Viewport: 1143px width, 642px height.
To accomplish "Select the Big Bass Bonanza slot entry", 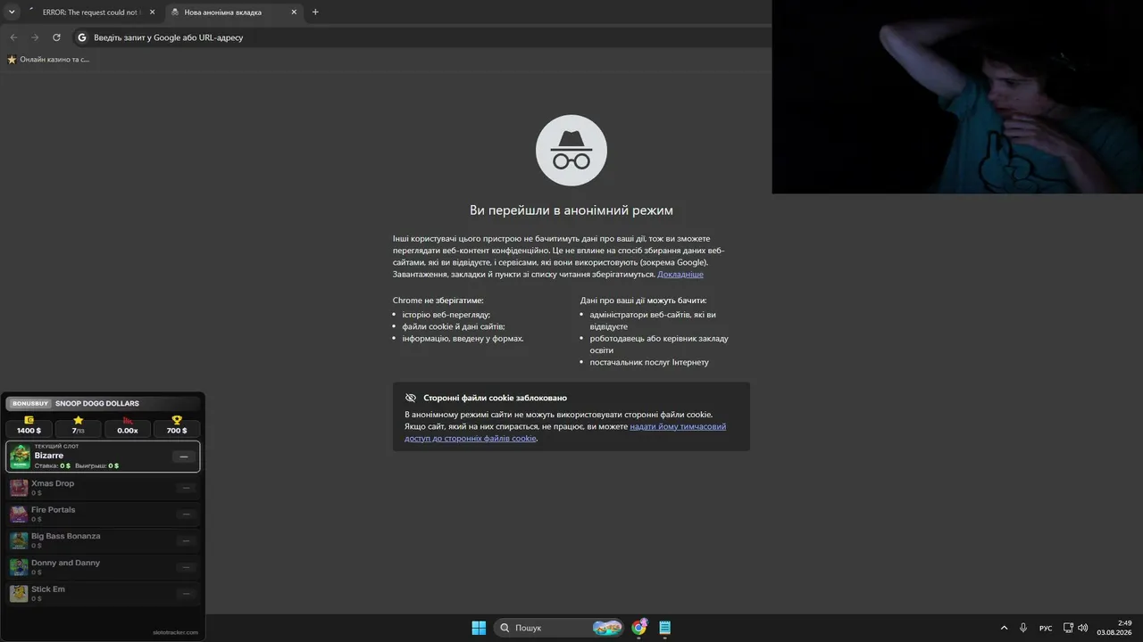I will (103, 540).
